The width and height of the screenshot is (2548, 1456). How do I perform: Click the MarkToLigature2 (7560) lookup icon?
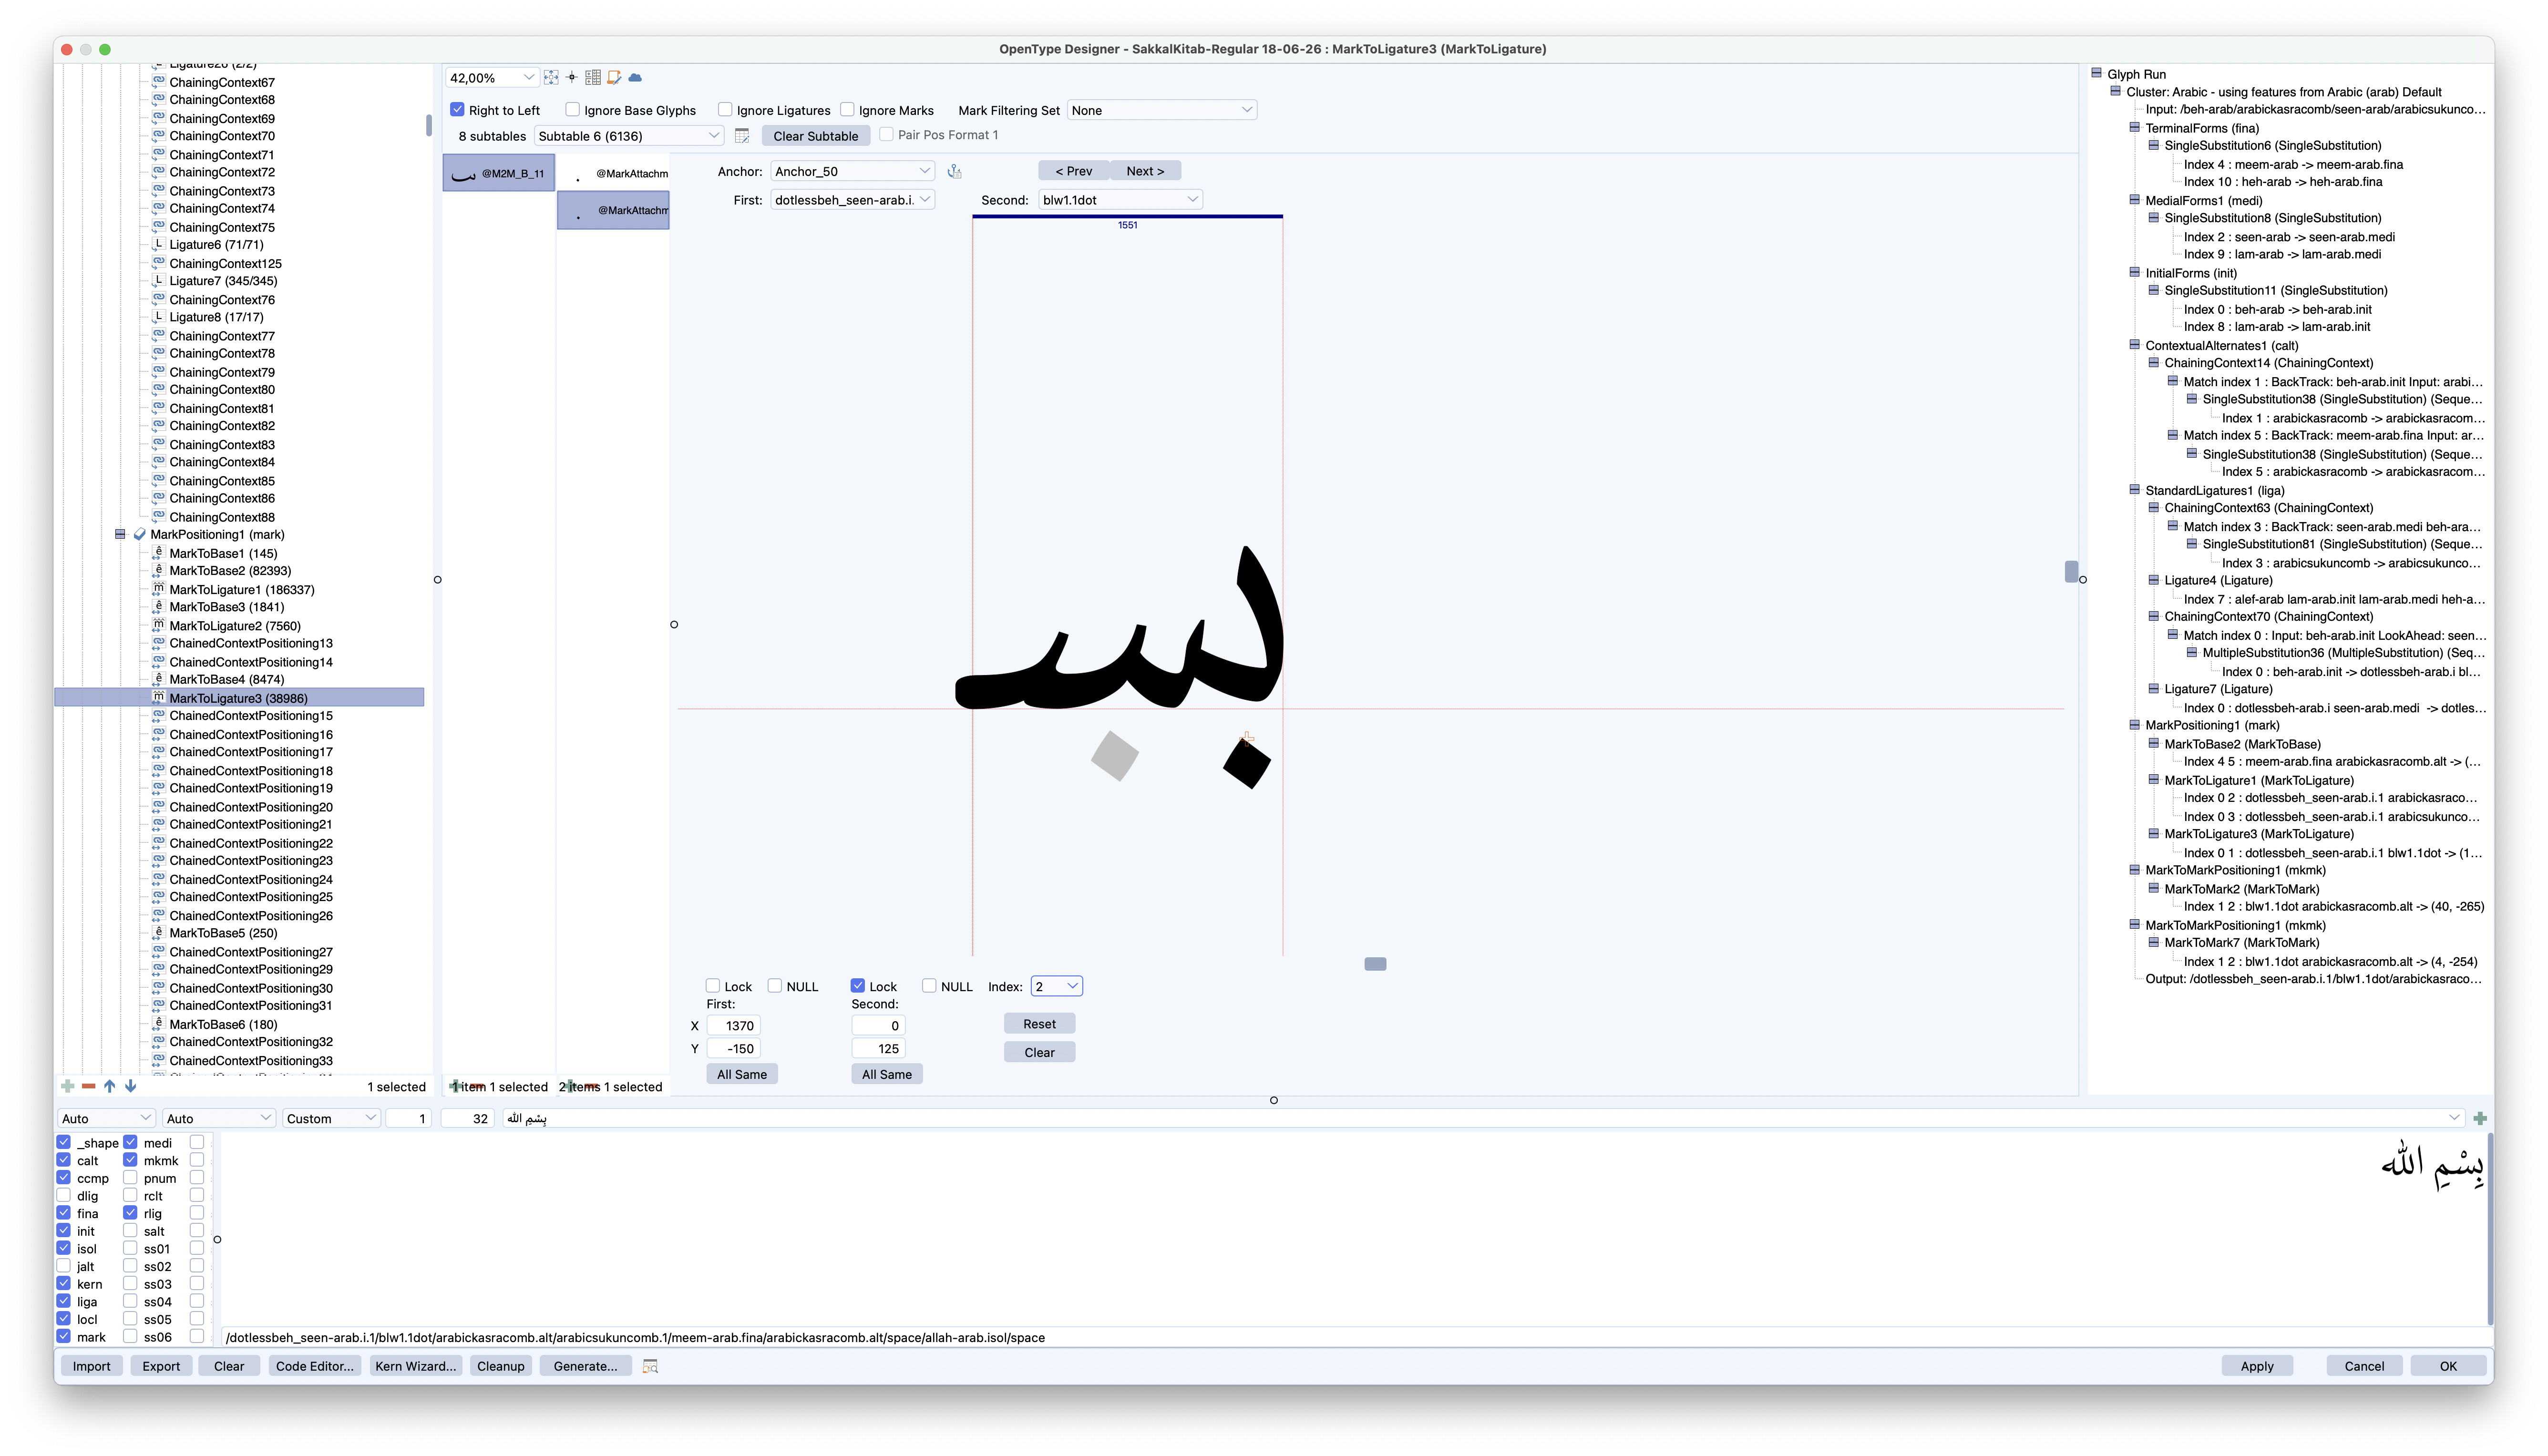158,625
